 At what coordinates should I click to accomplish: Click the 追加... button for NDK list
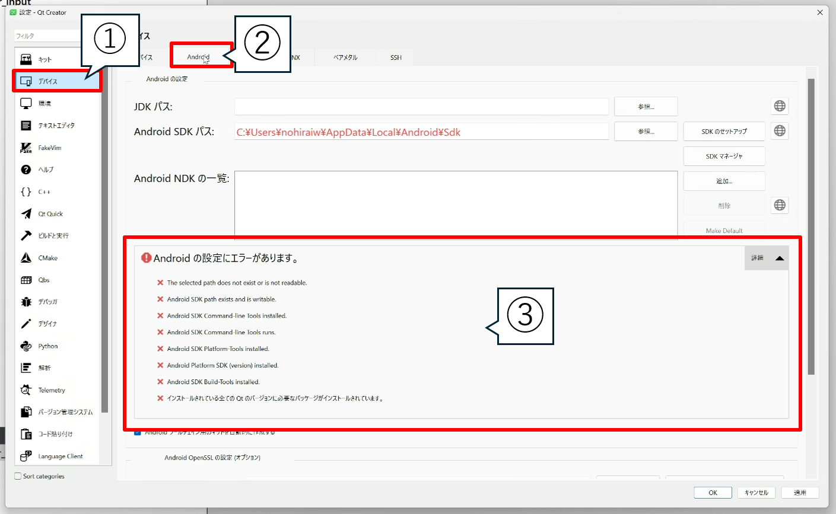724,181
